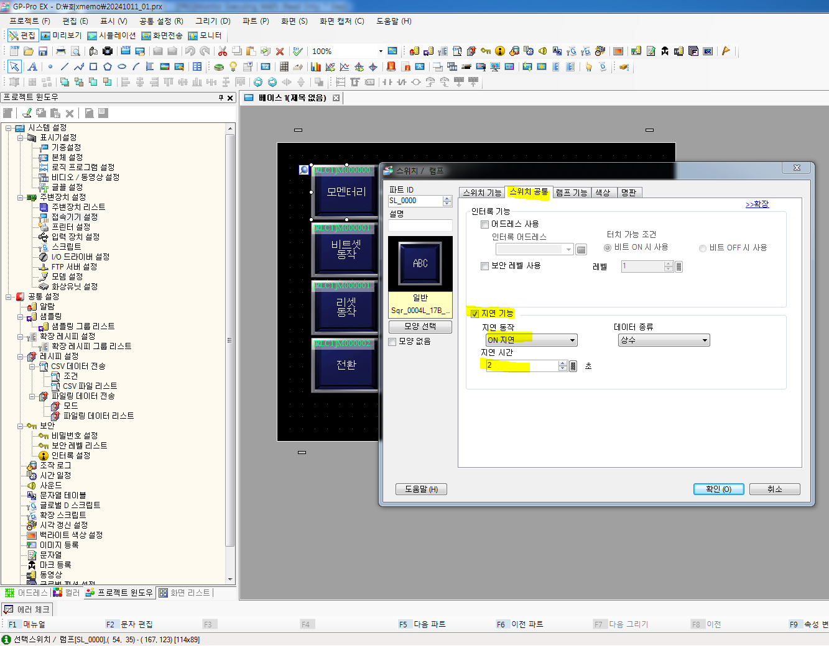Enable 보안 레벨 사용 checkbox

point(484,266)
